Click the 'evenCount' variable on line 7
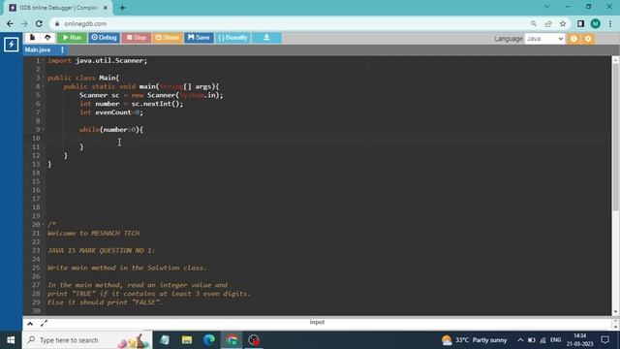Screen dimensions: 620x349 pos(113,112)
